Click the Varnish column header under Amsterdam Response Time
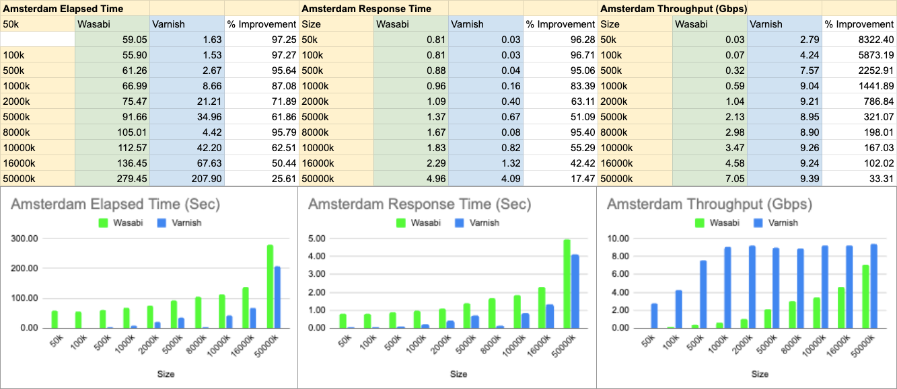897x389 pixels. tap(486, 24)
